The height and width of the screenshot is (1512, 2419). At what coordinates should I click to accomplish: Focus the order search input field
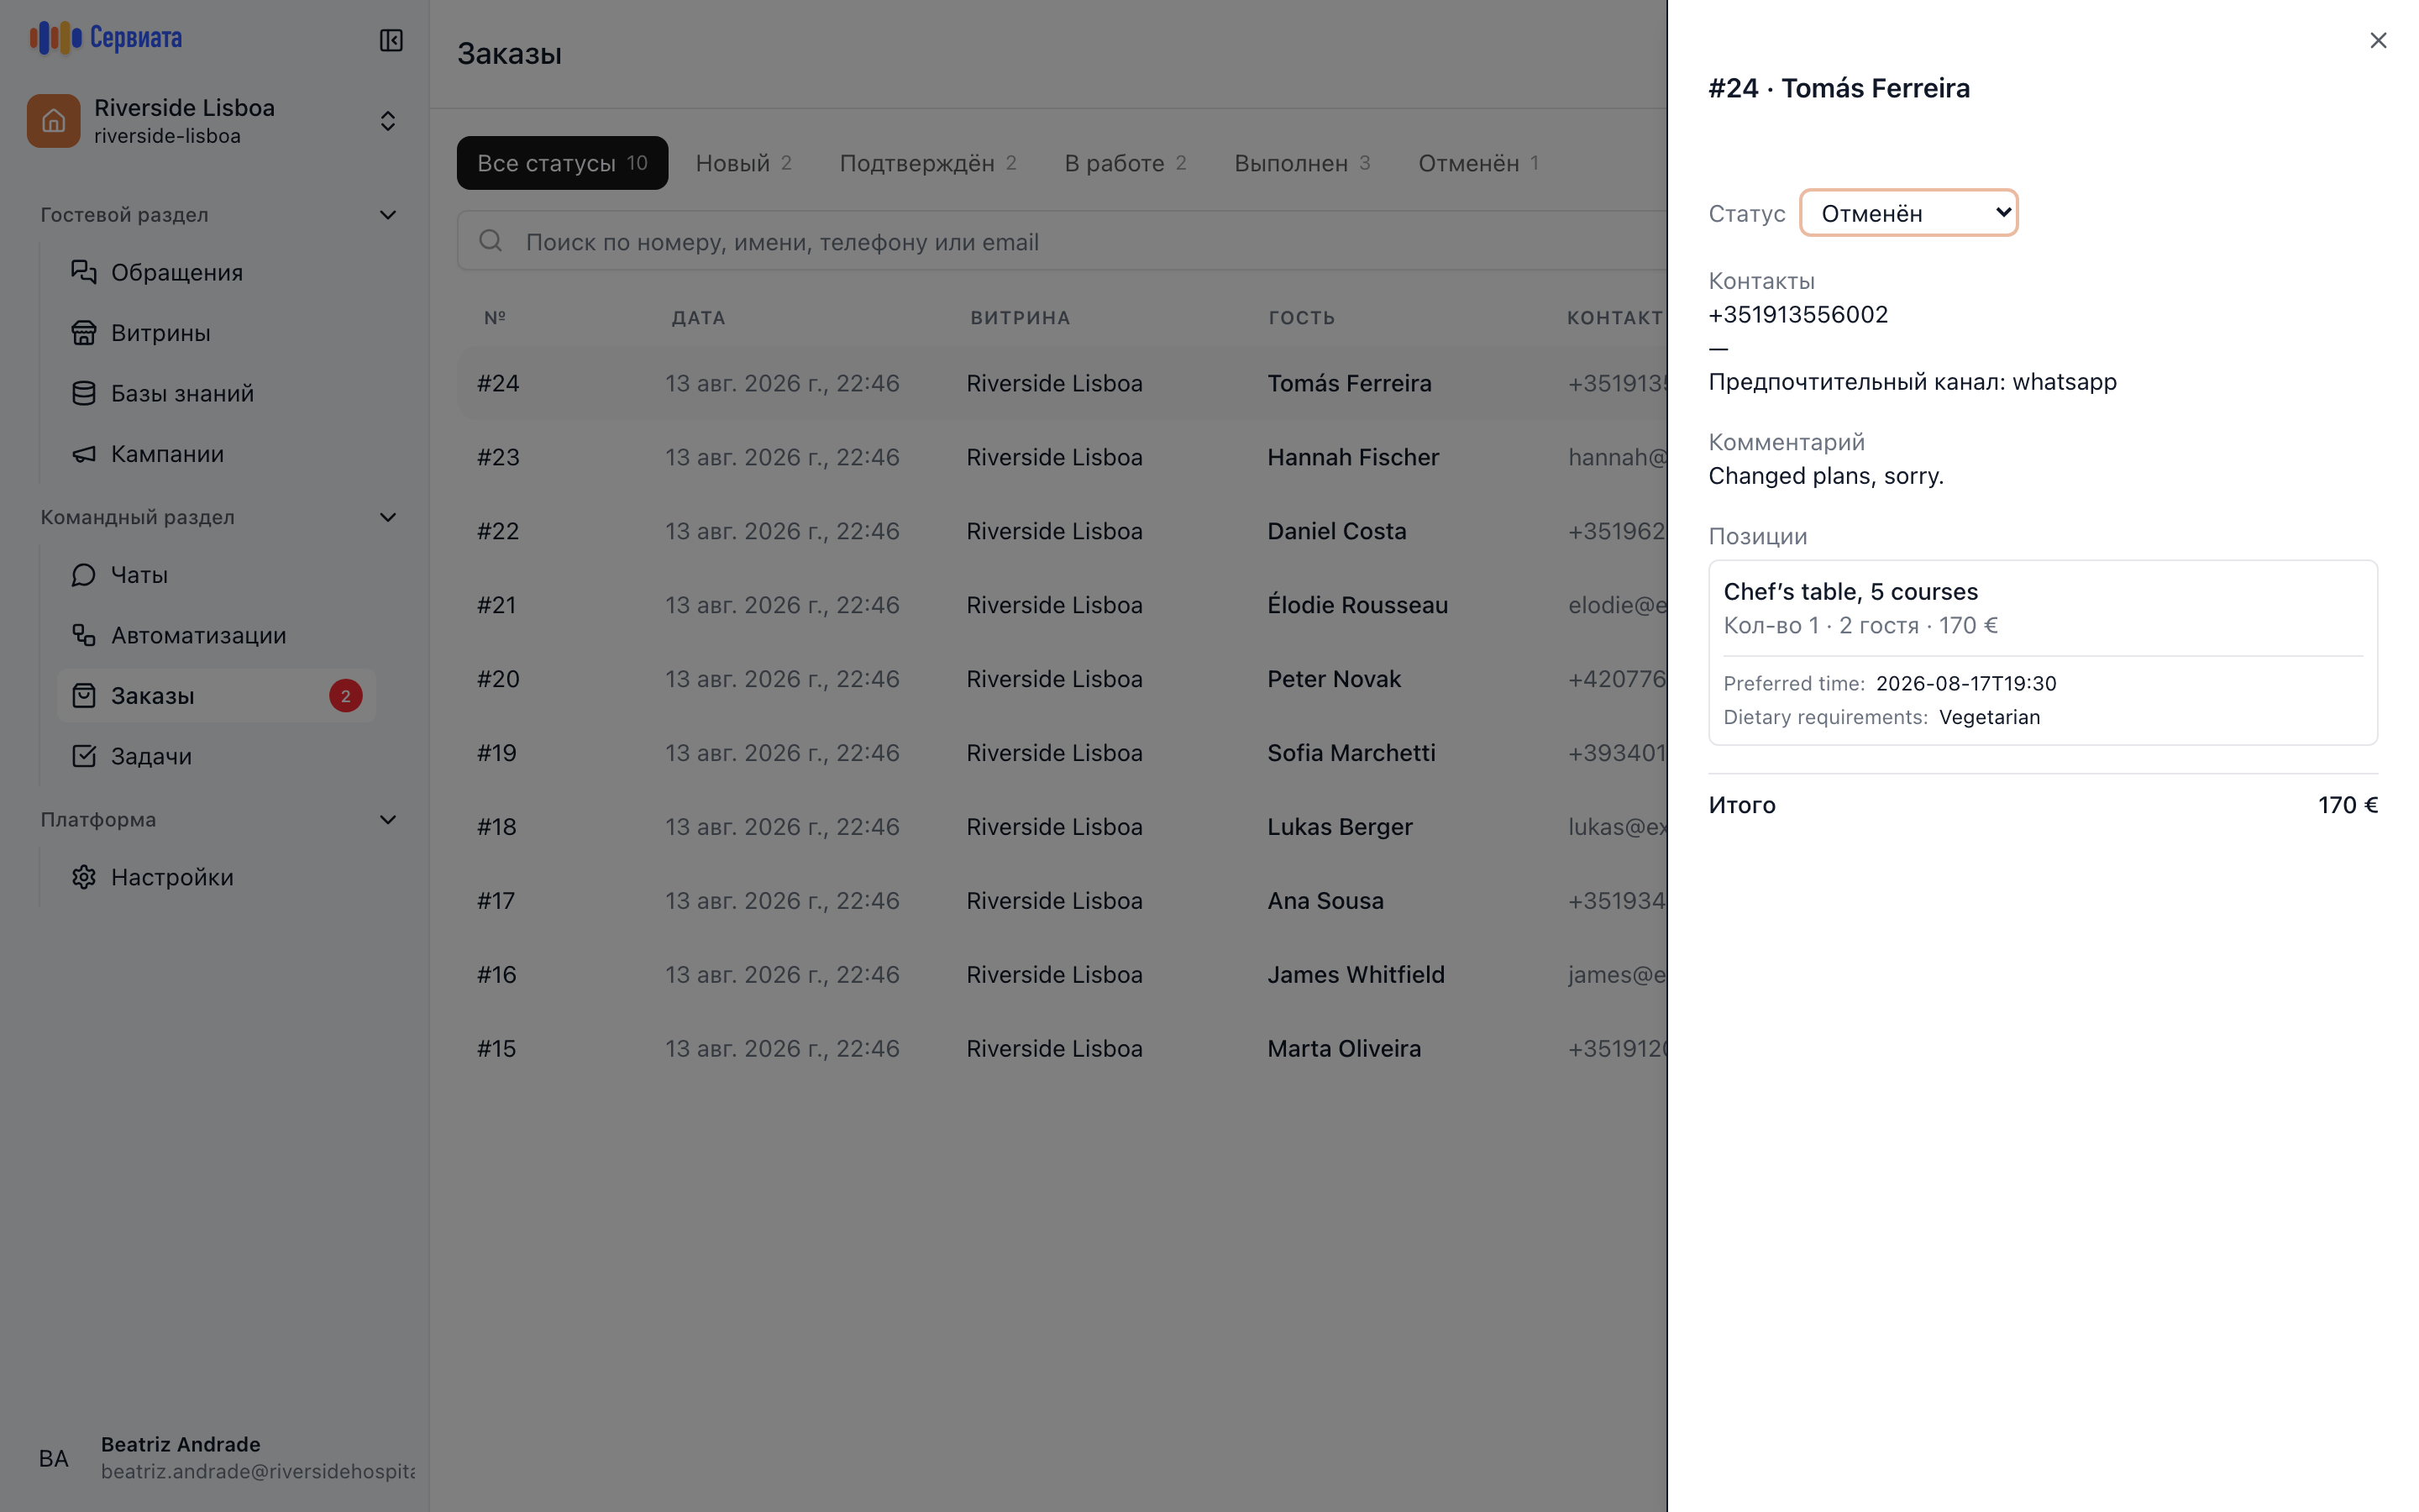point(1062,241)
